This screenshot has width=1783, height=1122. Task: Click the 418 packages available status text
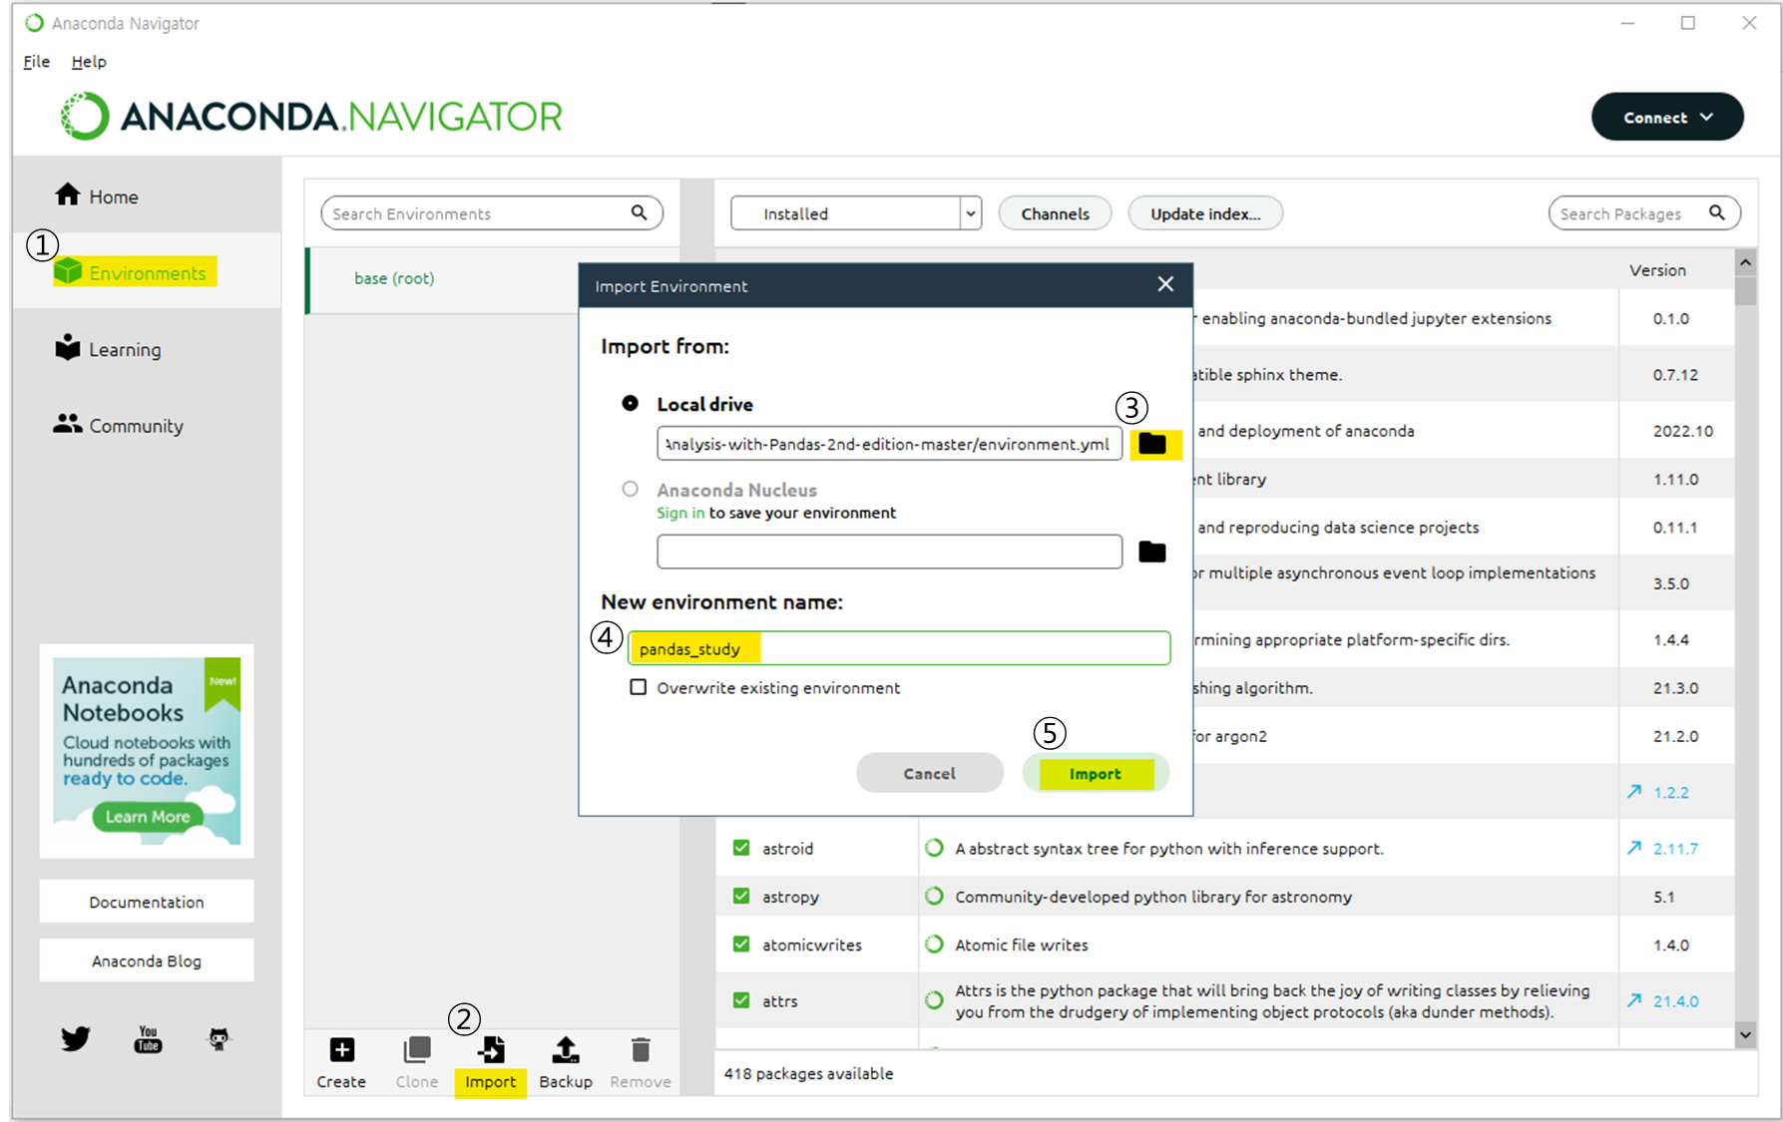tap(808, 1074)
